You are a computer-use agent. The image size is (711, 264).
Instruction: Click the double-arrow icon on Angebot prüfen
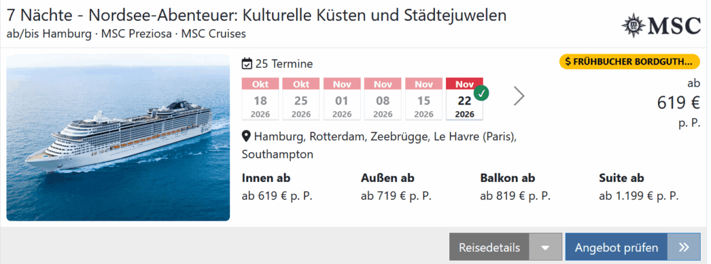684,247
